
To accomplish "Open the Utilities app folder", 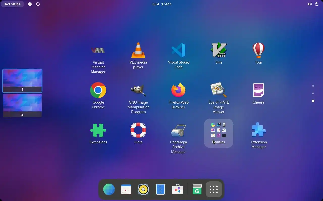I will 219,133.
